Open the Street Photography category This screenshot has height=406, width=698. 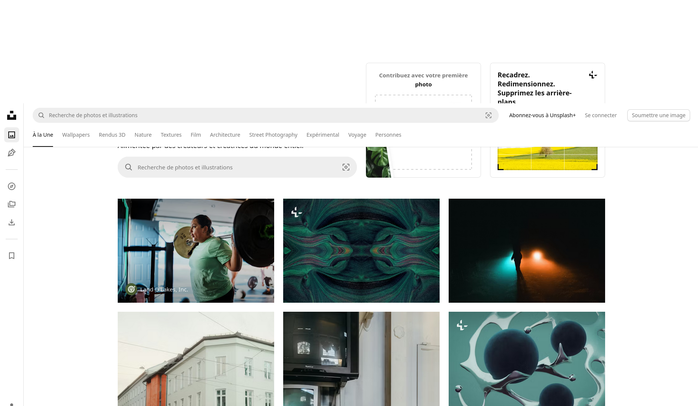click(273, 135)
